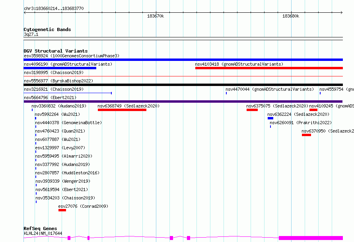Click esv1329997 (Levy2007) label
Viewport: 354px width, 242px height.
pos(60,148)
